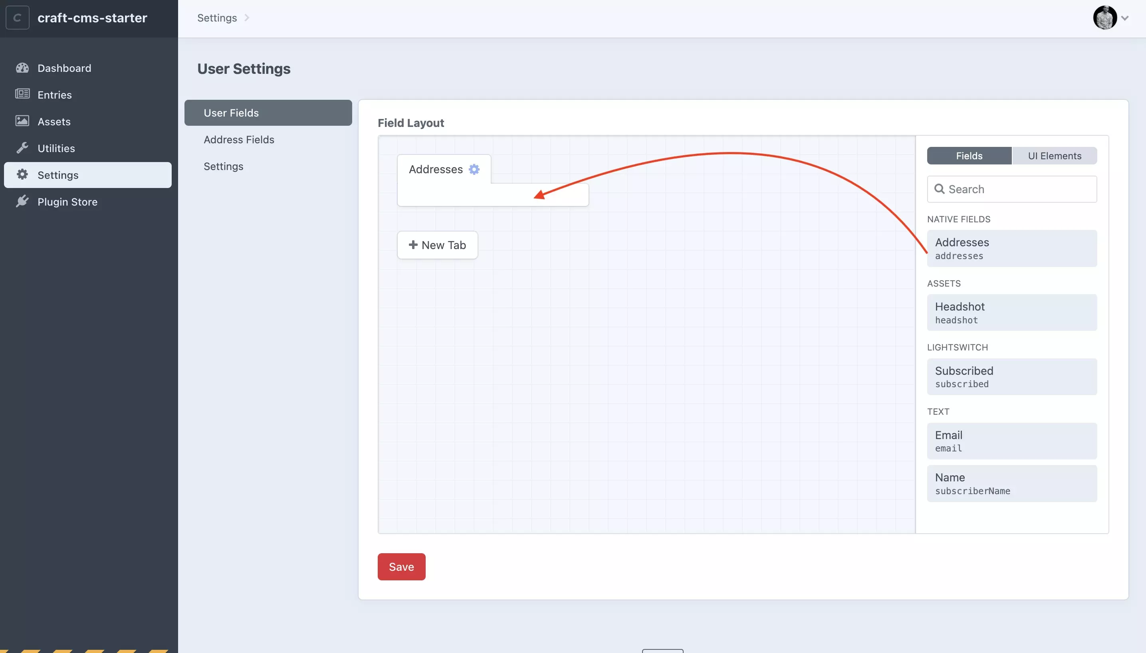
Task: Select the Headshot asset field
Action: pos(1012,313)
